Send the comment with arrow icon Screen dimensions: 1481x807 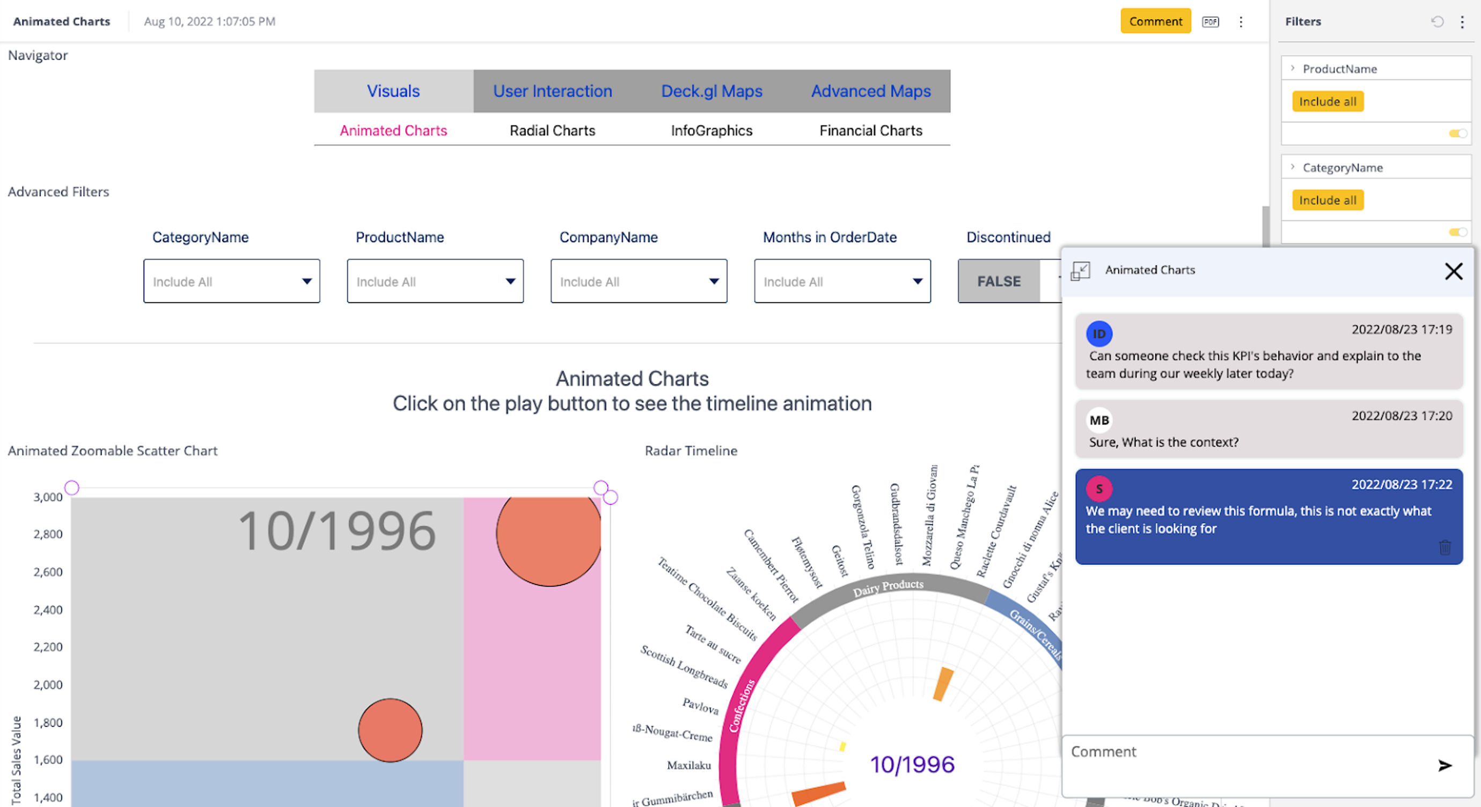[1445, 766]
